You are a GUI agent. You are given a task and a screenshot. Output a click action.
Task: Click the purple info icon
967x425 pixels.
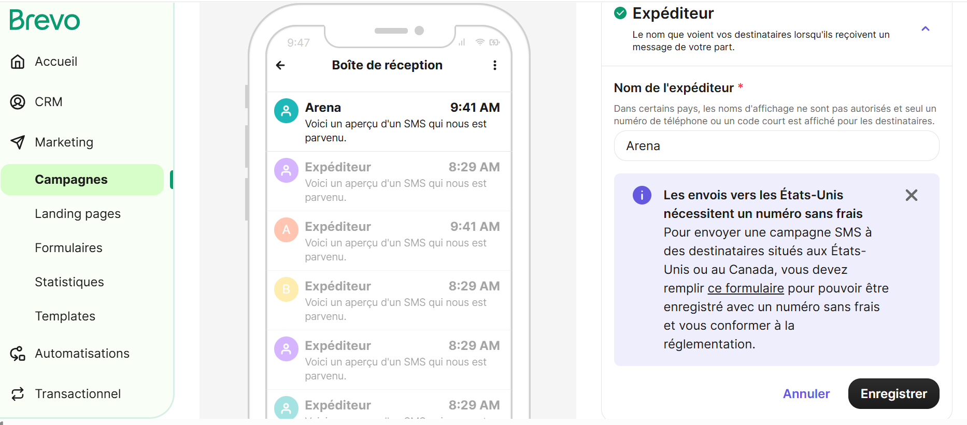point(642,195)
